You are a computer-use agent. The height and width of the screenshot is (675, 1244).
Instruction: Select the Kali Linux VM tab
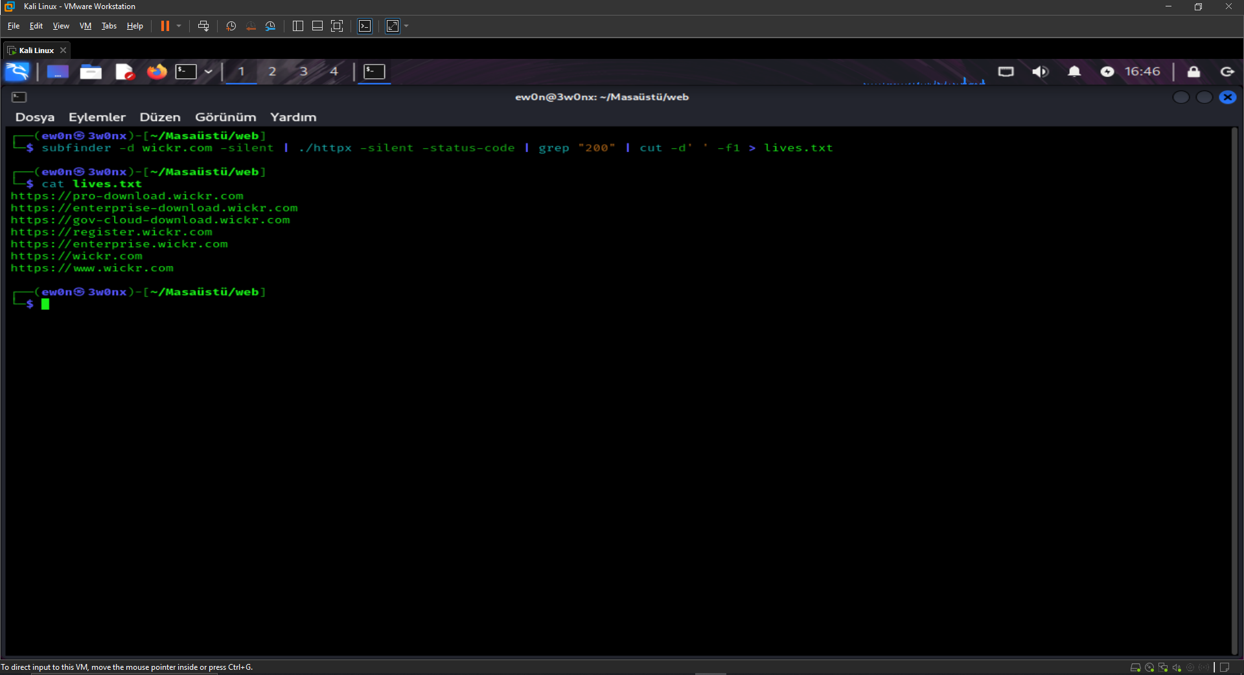coord(37,50)
